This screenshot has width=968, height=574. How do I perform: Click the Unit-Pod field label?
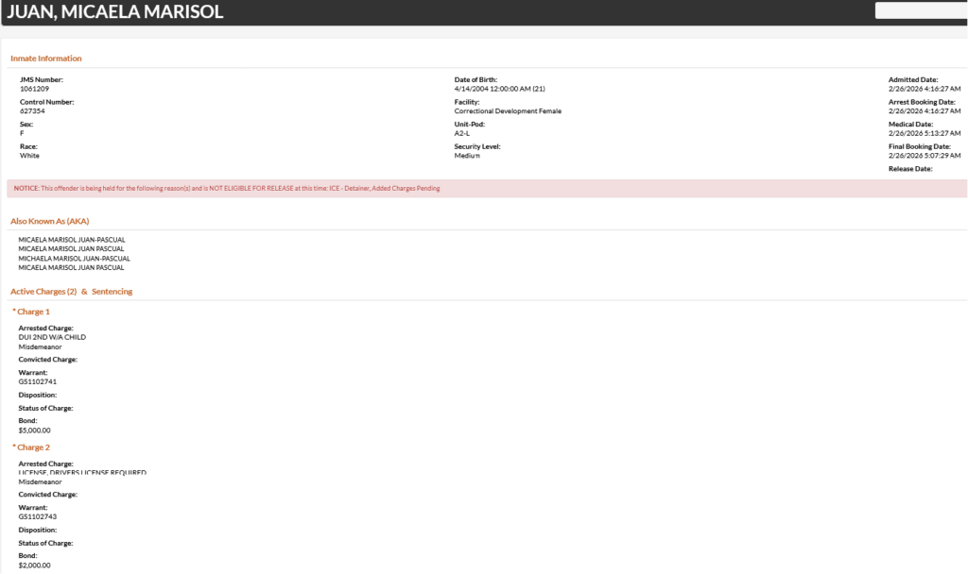coord(470,125)
